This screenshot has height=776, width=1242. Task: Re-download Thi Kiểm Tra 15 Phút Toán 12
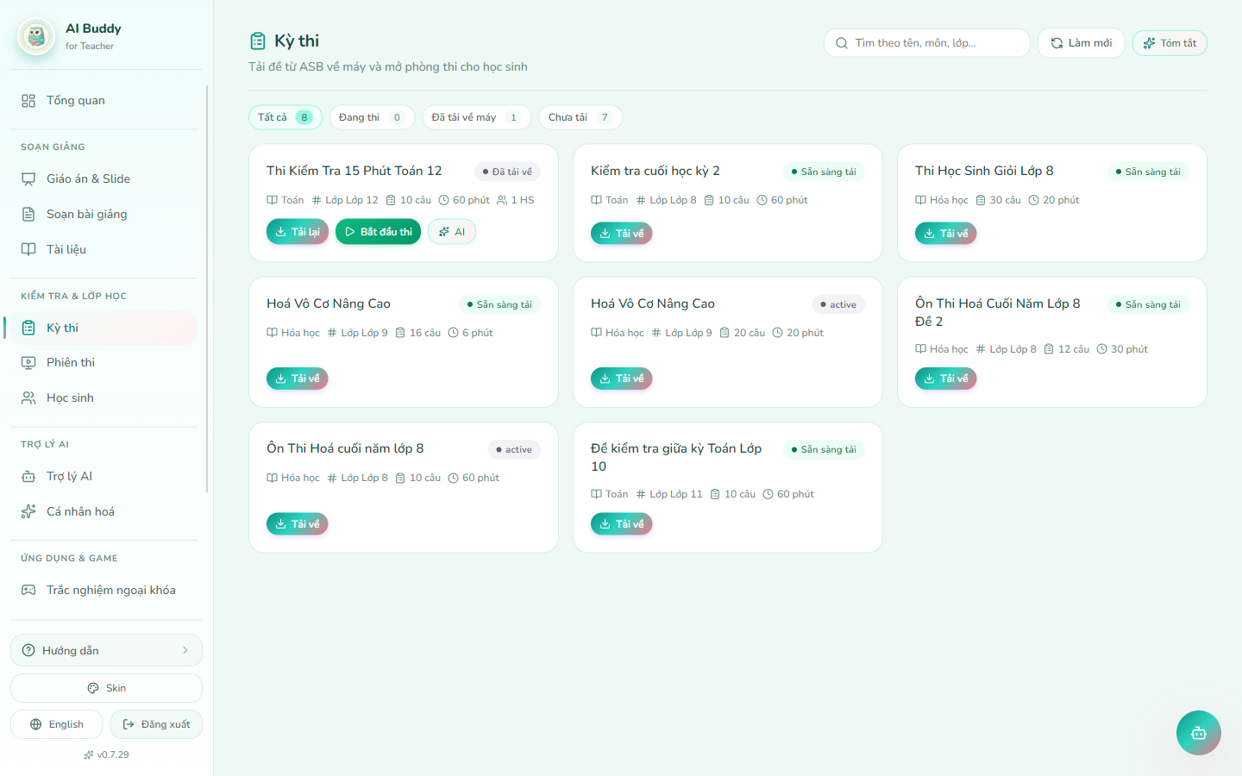[x=298, y=232]
